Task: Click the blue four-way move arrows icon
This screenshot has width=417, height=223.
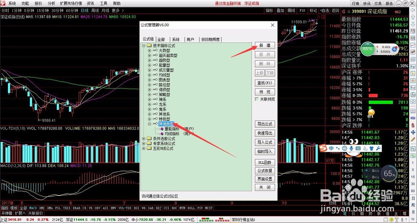Action: (413, 132)
